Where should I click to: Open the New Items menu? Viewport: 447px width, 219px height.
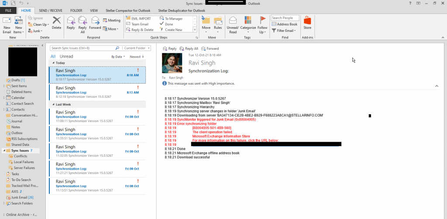click(x=18, y=25)
